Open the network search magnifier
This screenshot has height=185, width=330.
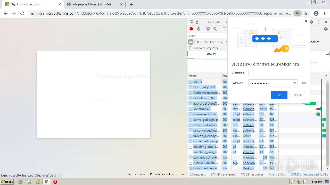(215, 29)
